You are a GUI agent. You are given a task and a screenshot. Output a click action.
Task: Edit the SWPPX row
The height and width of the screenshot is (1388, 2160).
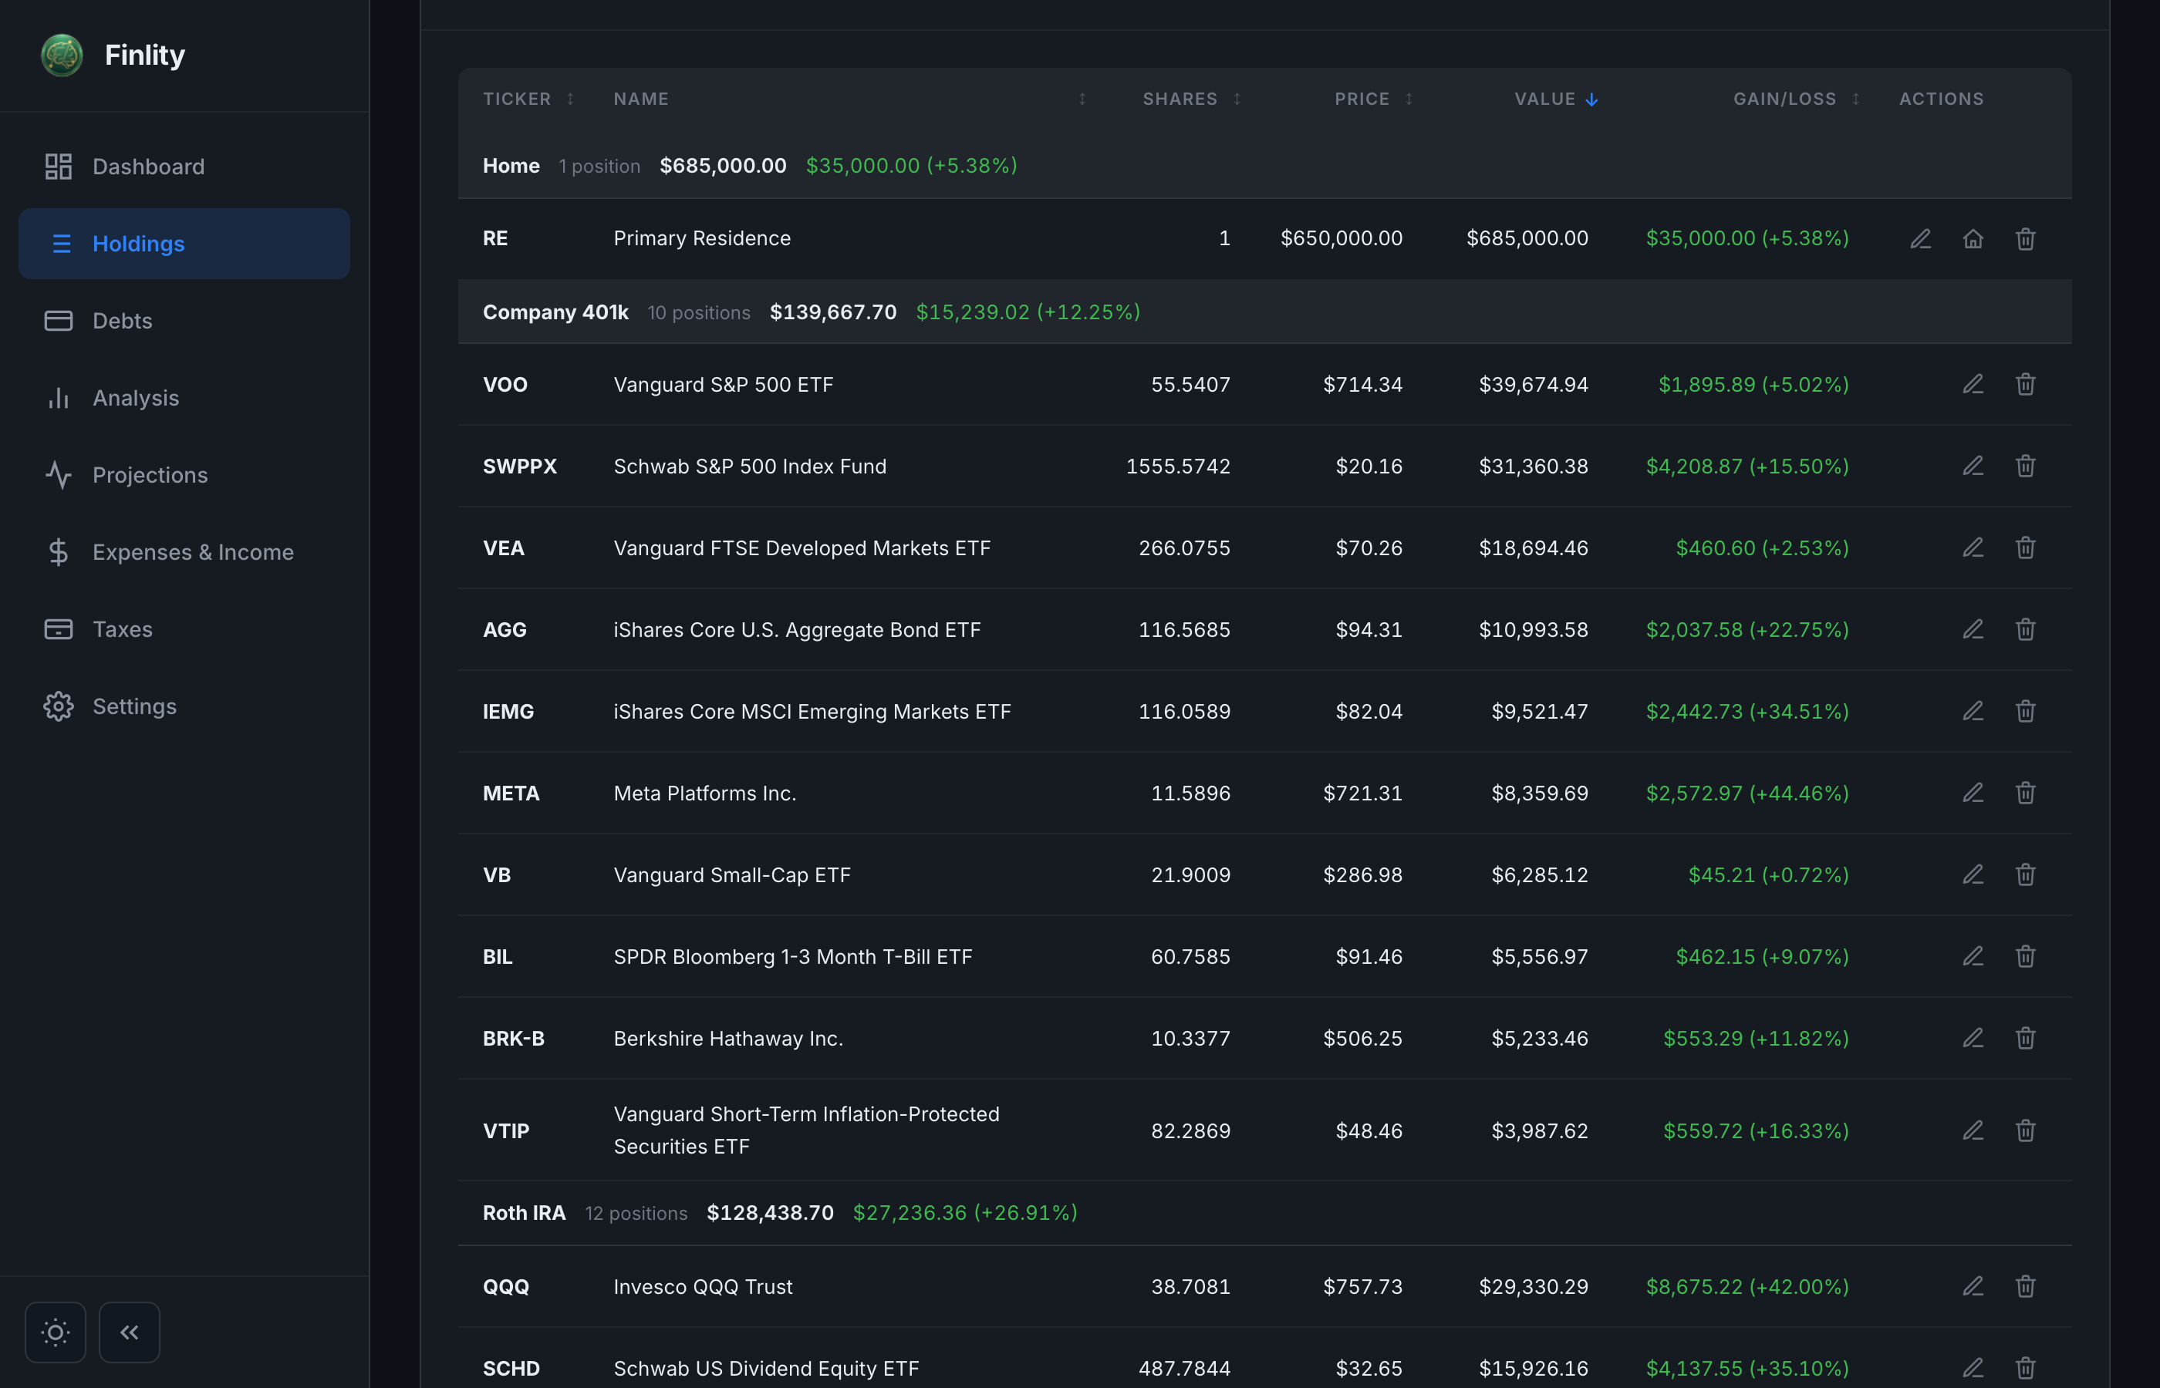1973,466
